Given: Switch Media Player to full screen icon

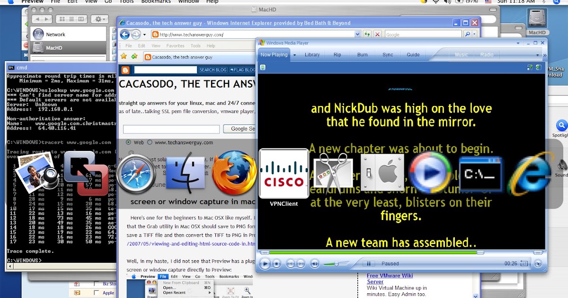Looking at the screenshot, I should tap(530, 67).
